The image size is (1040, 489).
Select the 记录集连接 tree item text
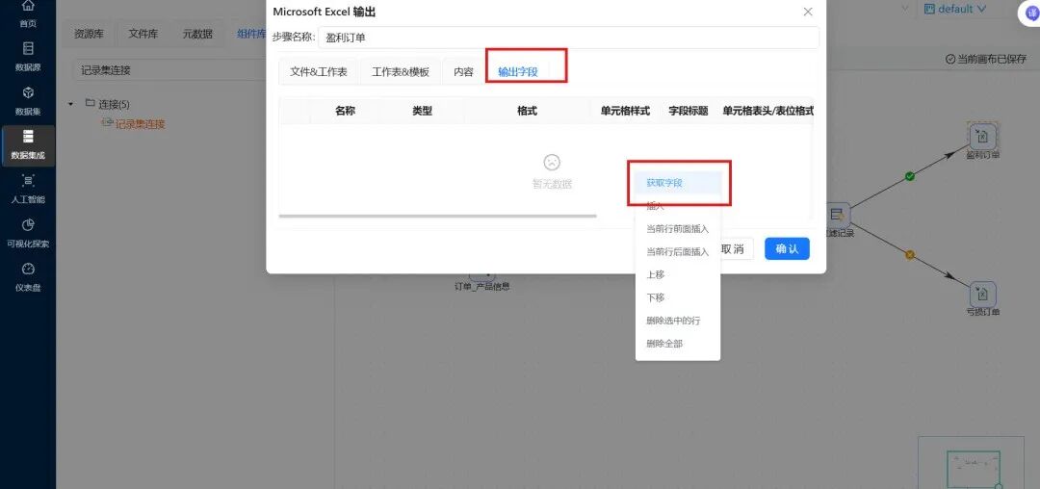[140, 123]
